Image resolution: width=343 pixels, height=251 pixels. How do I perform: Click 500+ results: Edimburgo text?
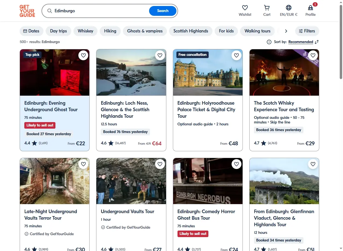(40, 42)
